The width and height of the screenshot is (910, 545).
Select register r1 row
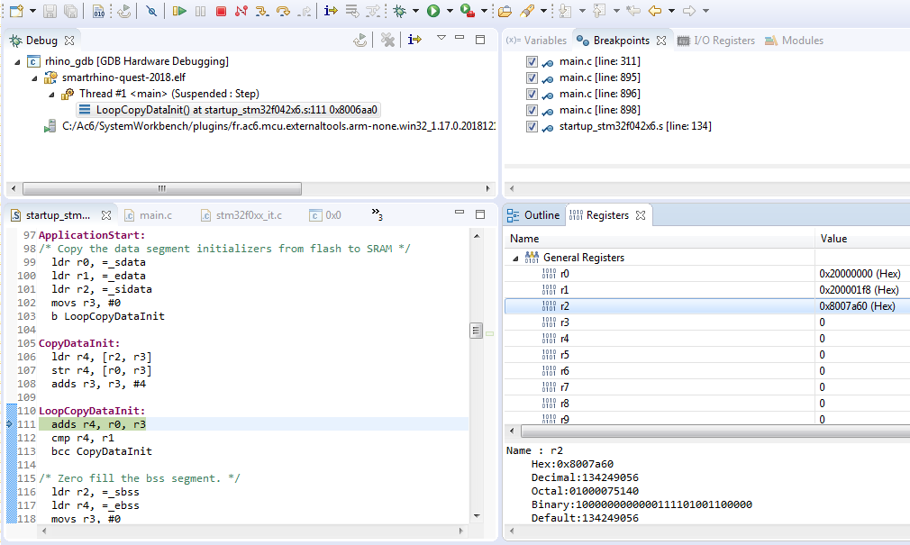(x=564, y=290)
